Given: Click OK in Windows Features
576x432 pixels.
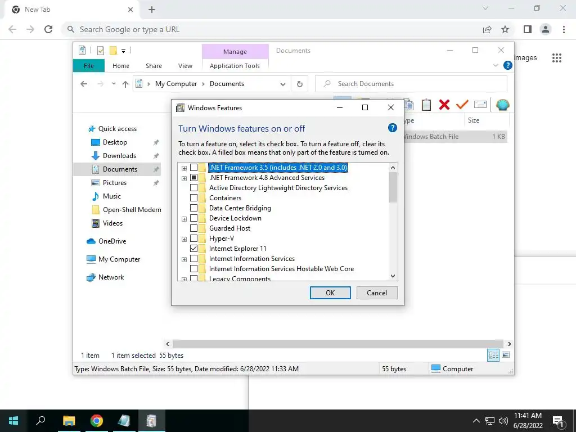Looking at the screenshot, I should 330,292.
